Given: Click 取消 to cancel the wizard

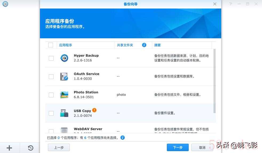Looking at the screenshot, I should click(202, 147).
